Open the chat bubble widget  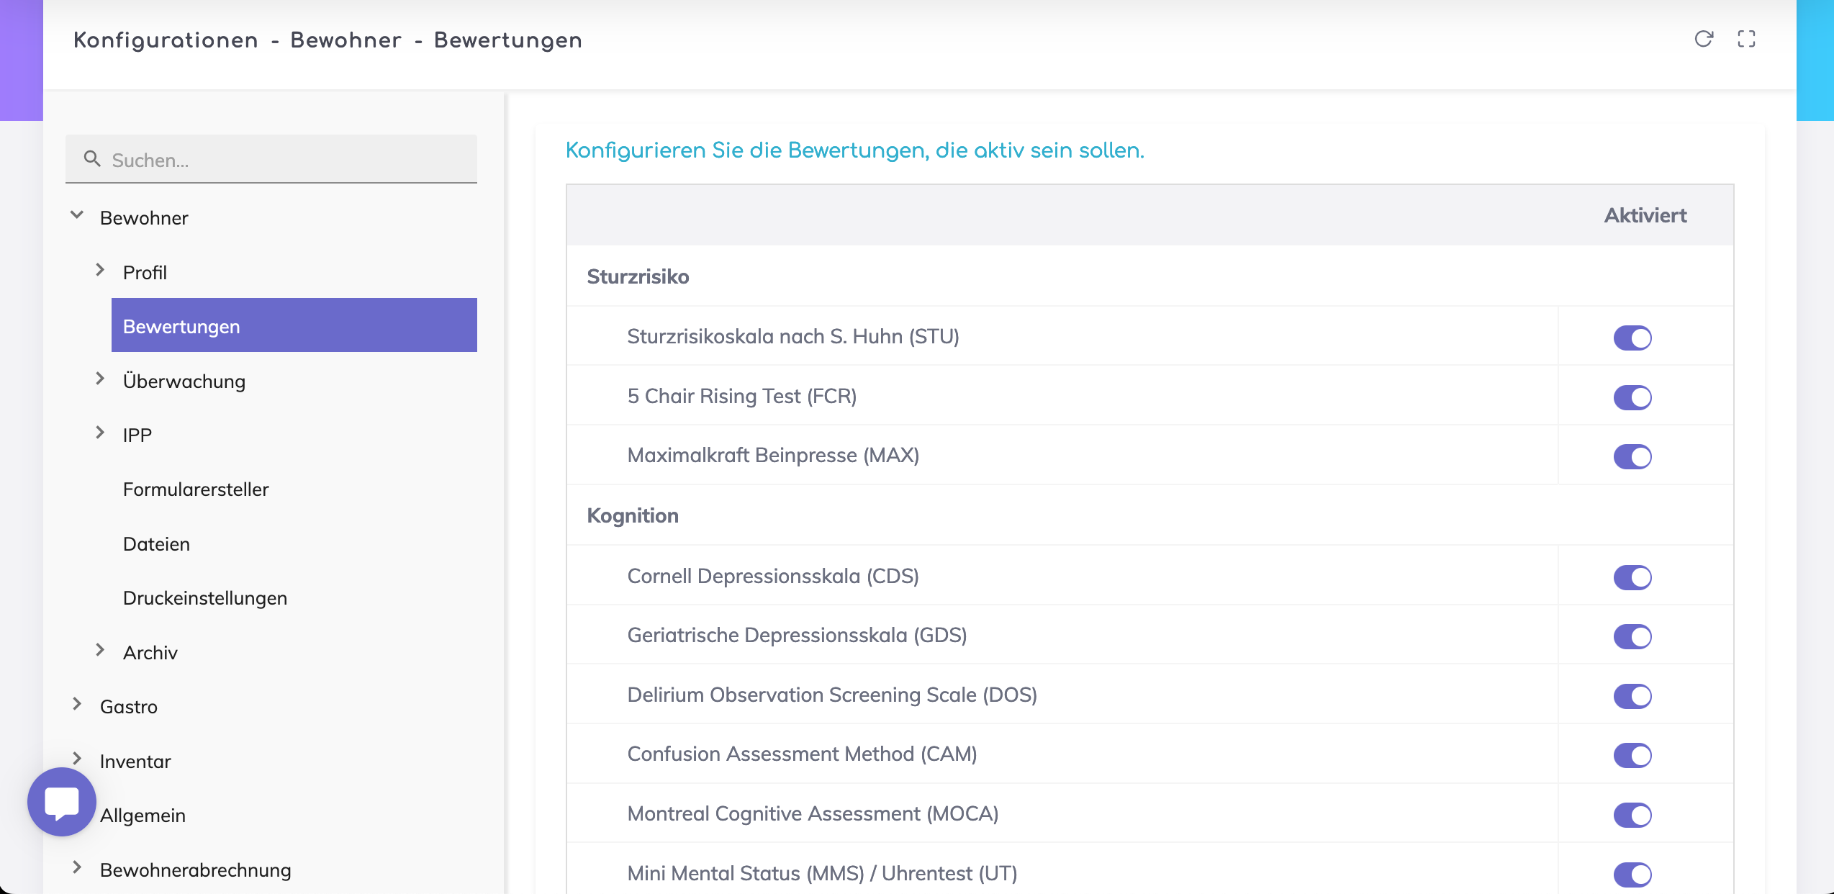tap(62, 801)
